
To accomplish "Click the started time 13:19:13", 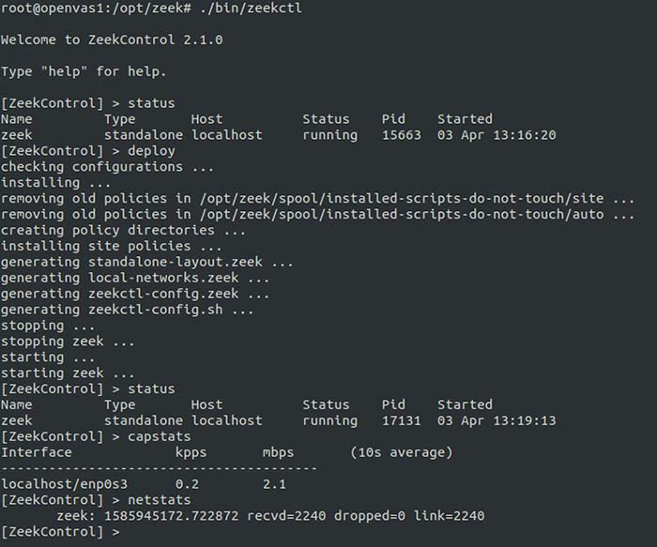I will [x=525, y=420].
